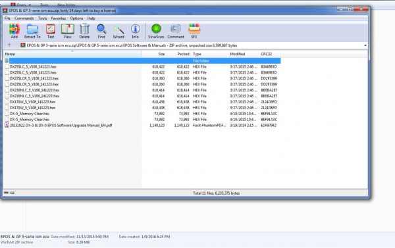
Task: Select the parent ".." File folder row
Action: pos(142,61)
